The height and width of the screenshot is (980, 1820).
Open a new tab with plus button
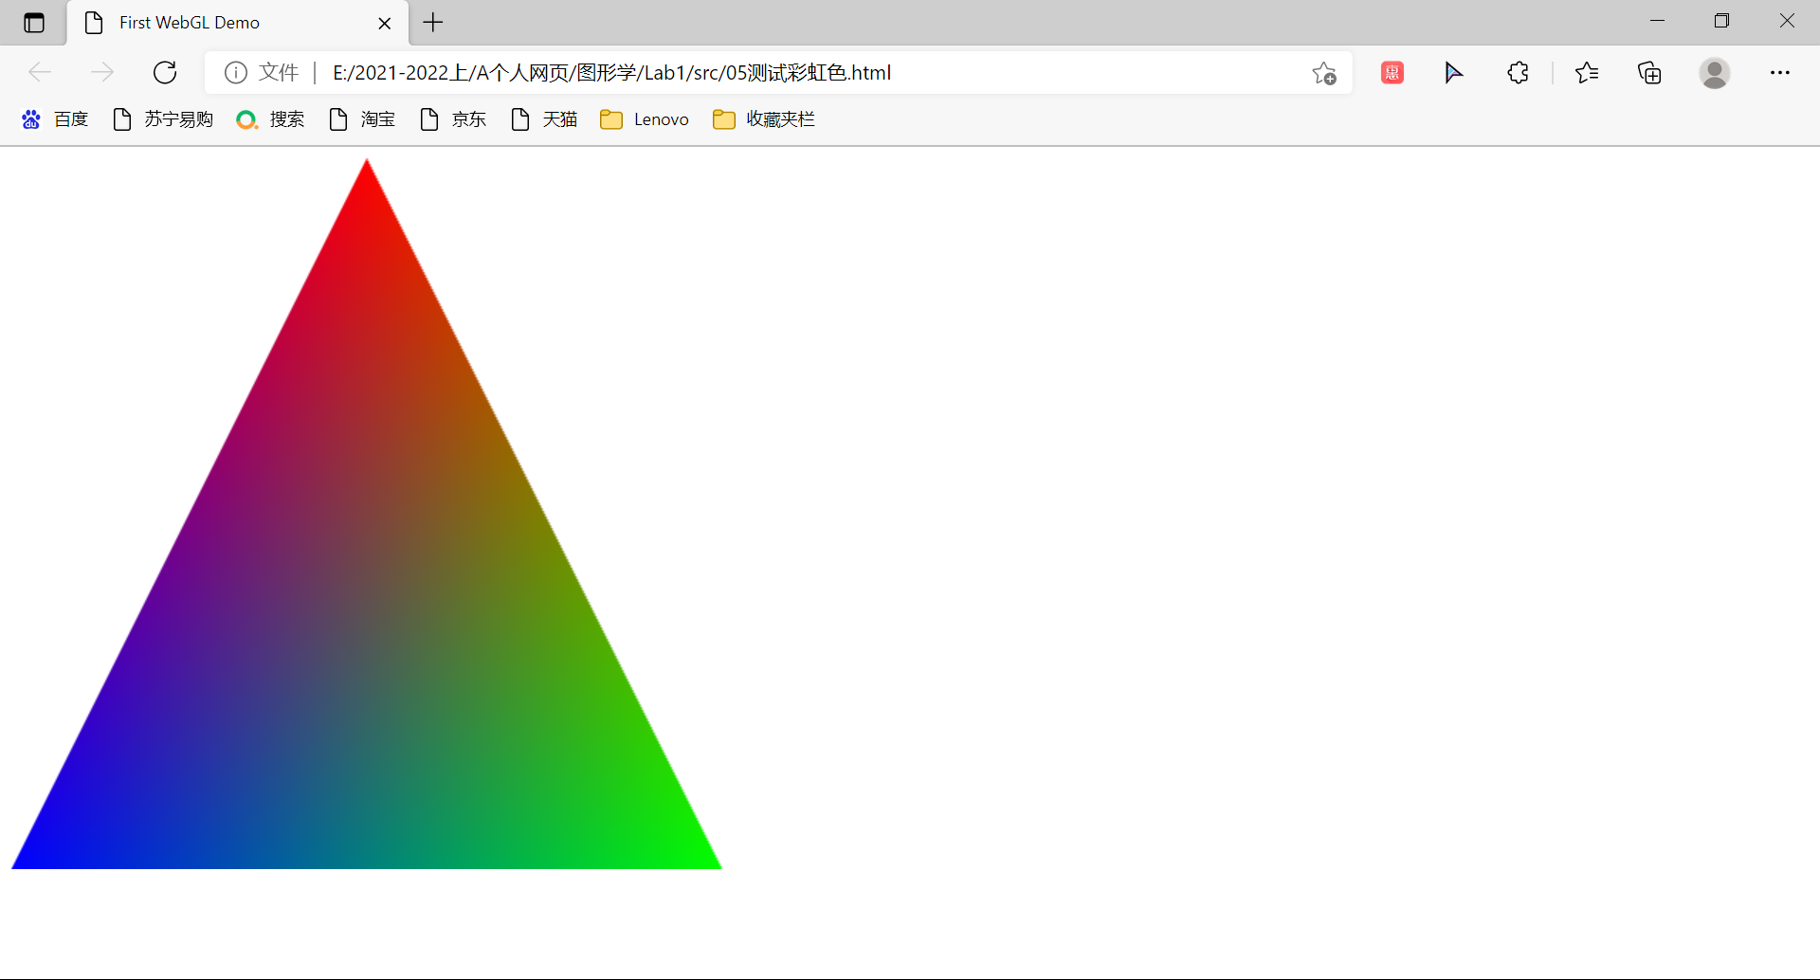click(433, 23)
